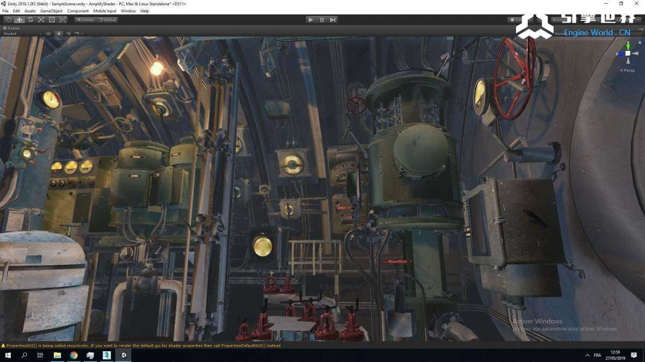Screen dimensions: 645x362
Task: Open the clock showing 12:59
Action: [x=615, y=355]
